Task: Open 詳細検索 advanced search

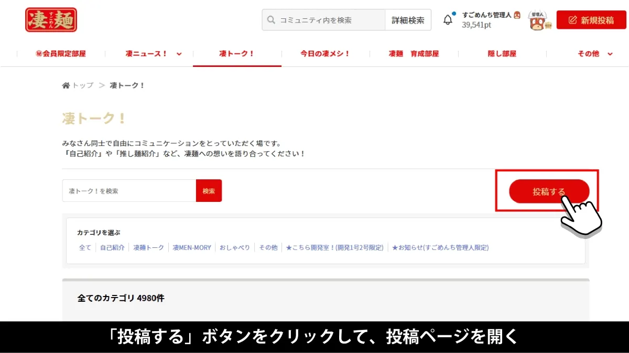Action: click(x=408, y=20)
